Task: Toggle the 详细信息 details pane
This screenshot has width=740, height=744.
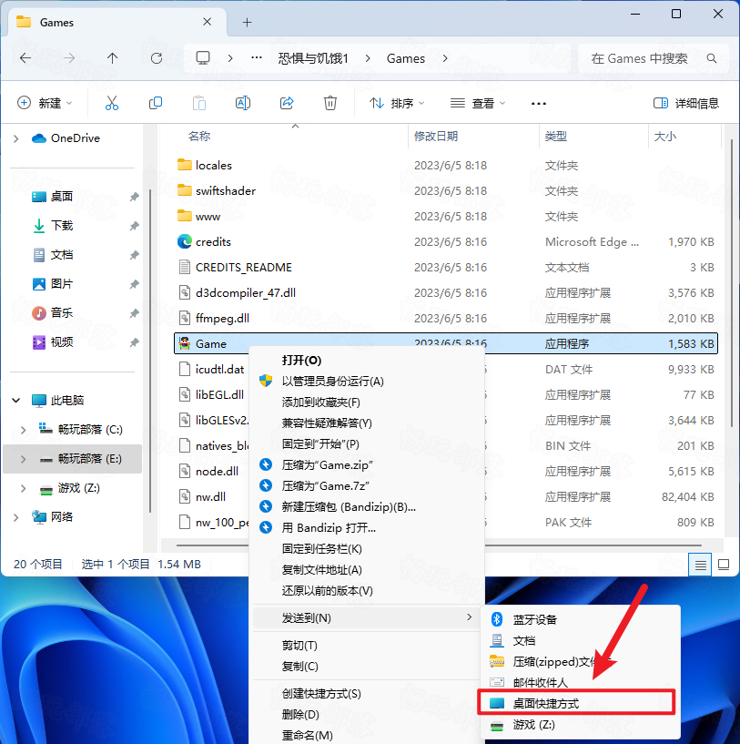Action: point(686,103)
